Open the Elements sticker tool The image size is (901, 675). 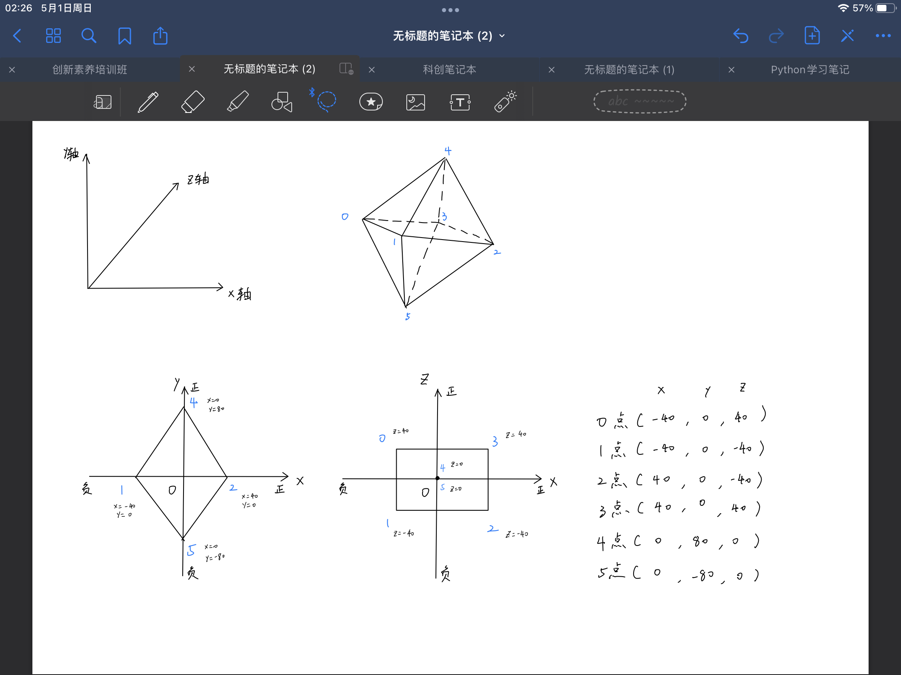click(x=371, y=102)
